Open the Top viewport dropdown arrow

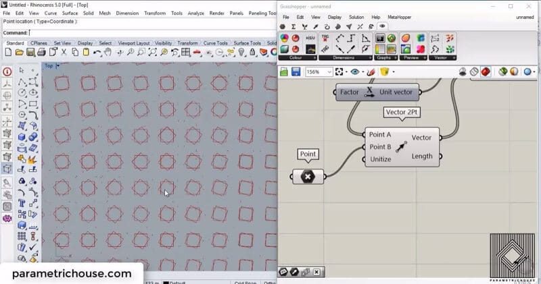pyautogui.click(x=58, y=66)
